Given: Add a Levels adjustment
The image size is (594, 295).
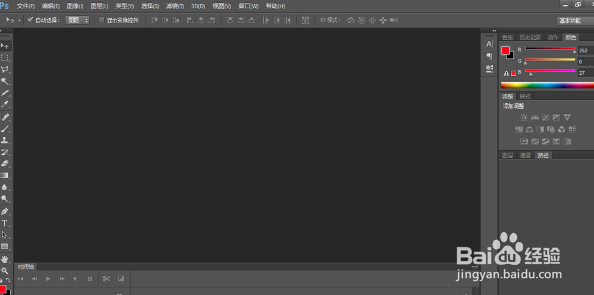Looking at the screenshot, I should [x=535, y=118].
